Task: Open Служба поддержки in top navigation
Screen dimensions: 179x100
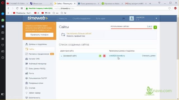Action: click(x=81, y=19)
